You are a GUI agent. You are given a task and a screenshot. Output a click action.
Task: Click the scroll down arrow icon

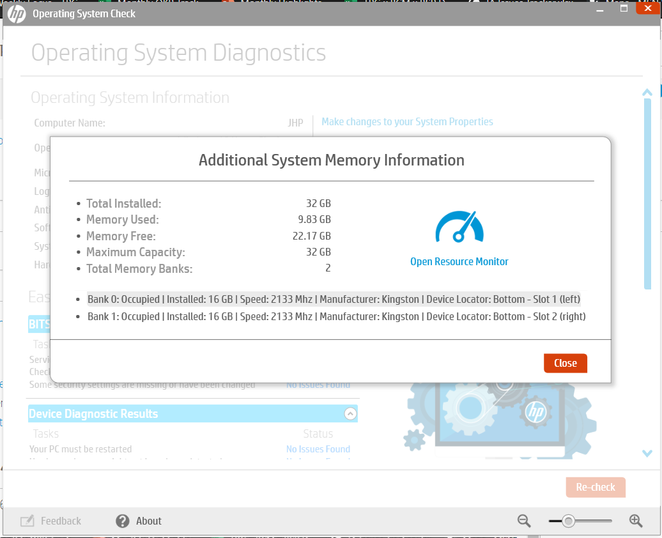coord(647,454)
